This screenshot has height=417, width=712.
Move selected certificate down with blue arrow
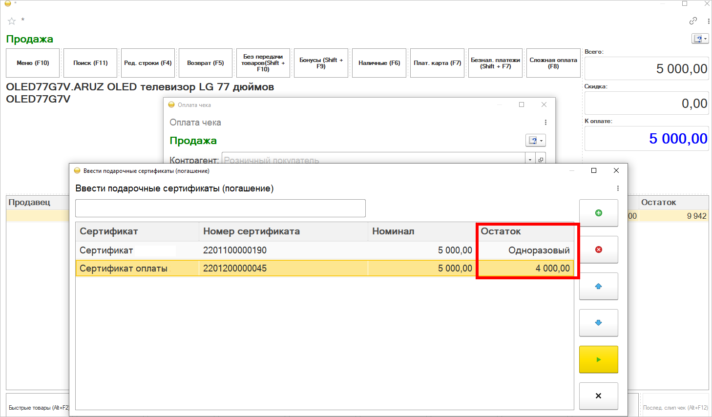click(x=598, y=323)
